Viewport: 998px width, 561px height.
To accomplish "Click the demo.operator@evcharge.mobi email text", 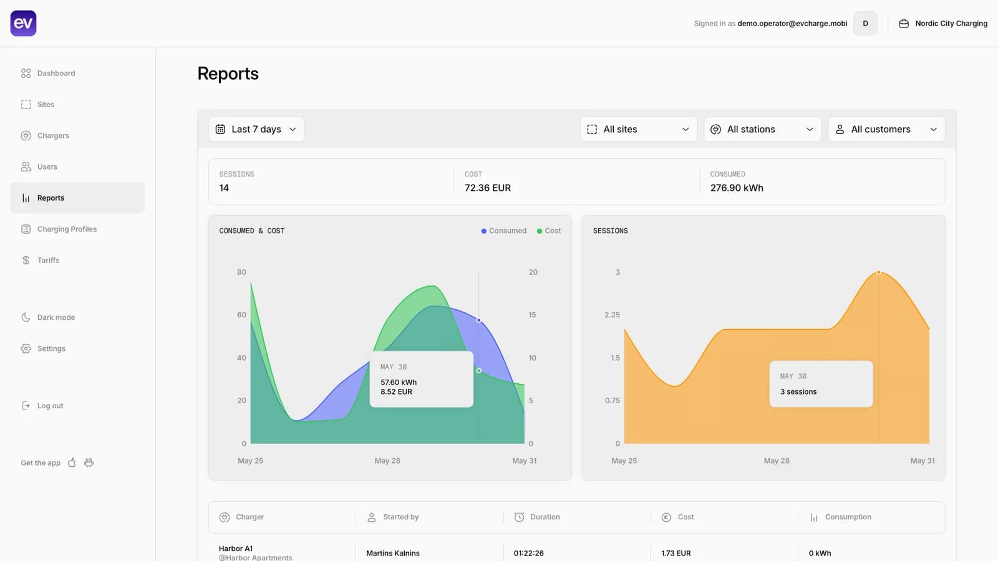I will pyautogui.click(x=792, y=23).
